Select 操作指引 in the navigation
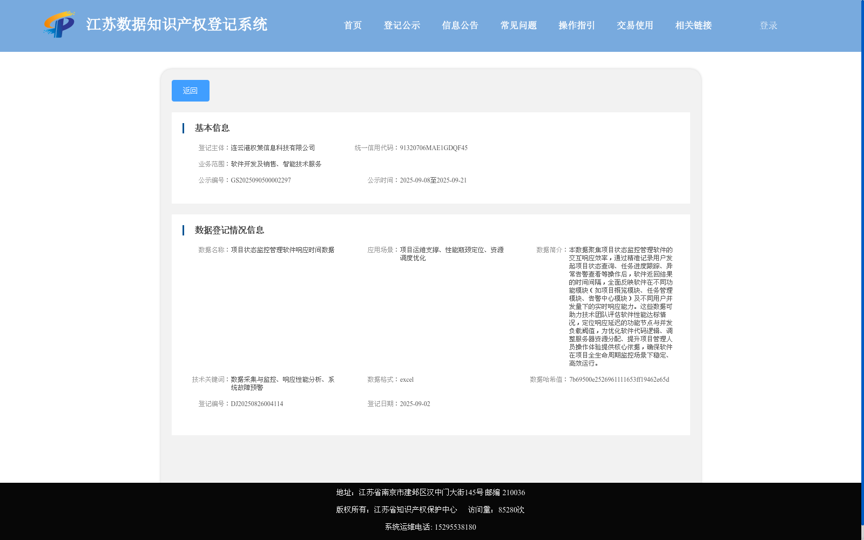This screenshot has height=540, width=864. click(577, 25)
